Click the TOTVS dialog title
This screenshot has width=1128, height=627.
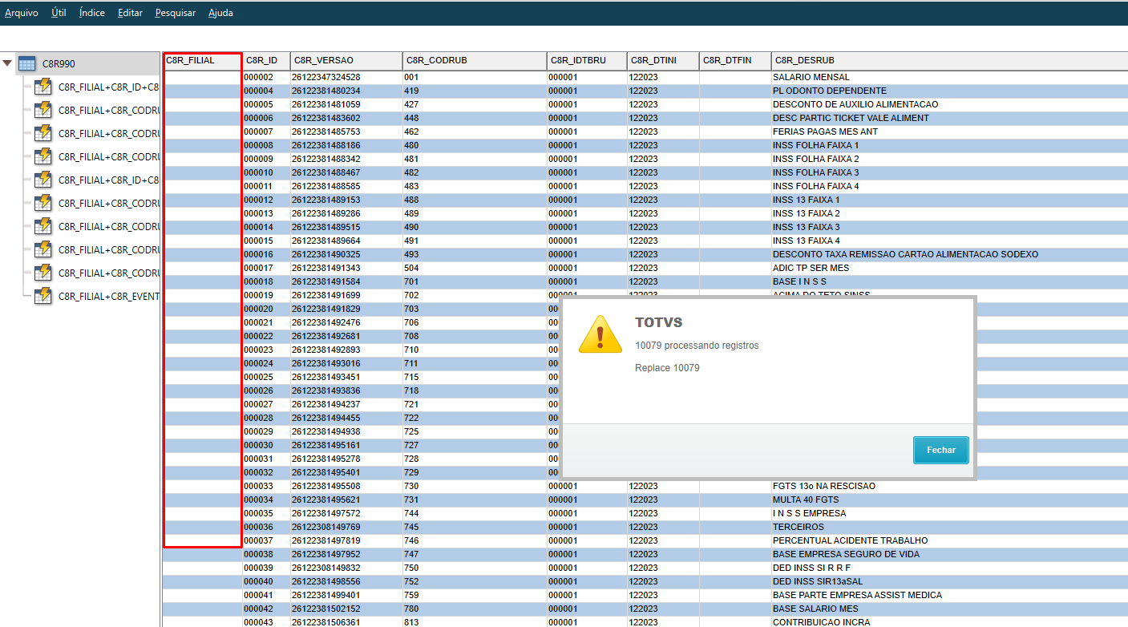[x=659, y=322]
